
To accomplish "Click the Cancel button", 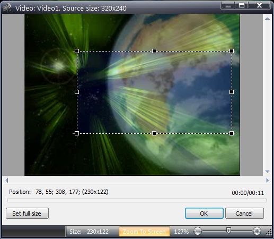I will point(244,214).
